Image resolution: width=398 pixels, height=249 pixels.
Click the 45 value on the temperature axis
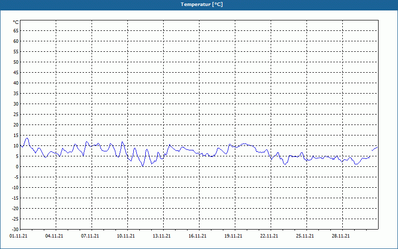[16, 72]
